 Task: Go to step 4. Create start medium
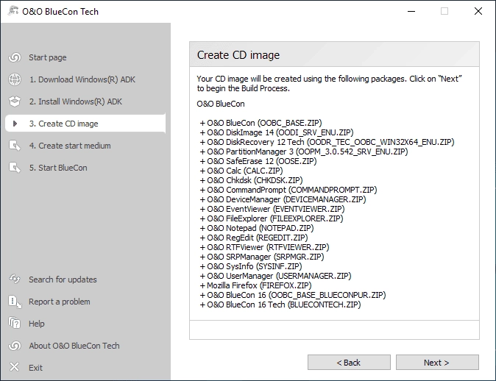pyautogui.click(x=70, y=146)
